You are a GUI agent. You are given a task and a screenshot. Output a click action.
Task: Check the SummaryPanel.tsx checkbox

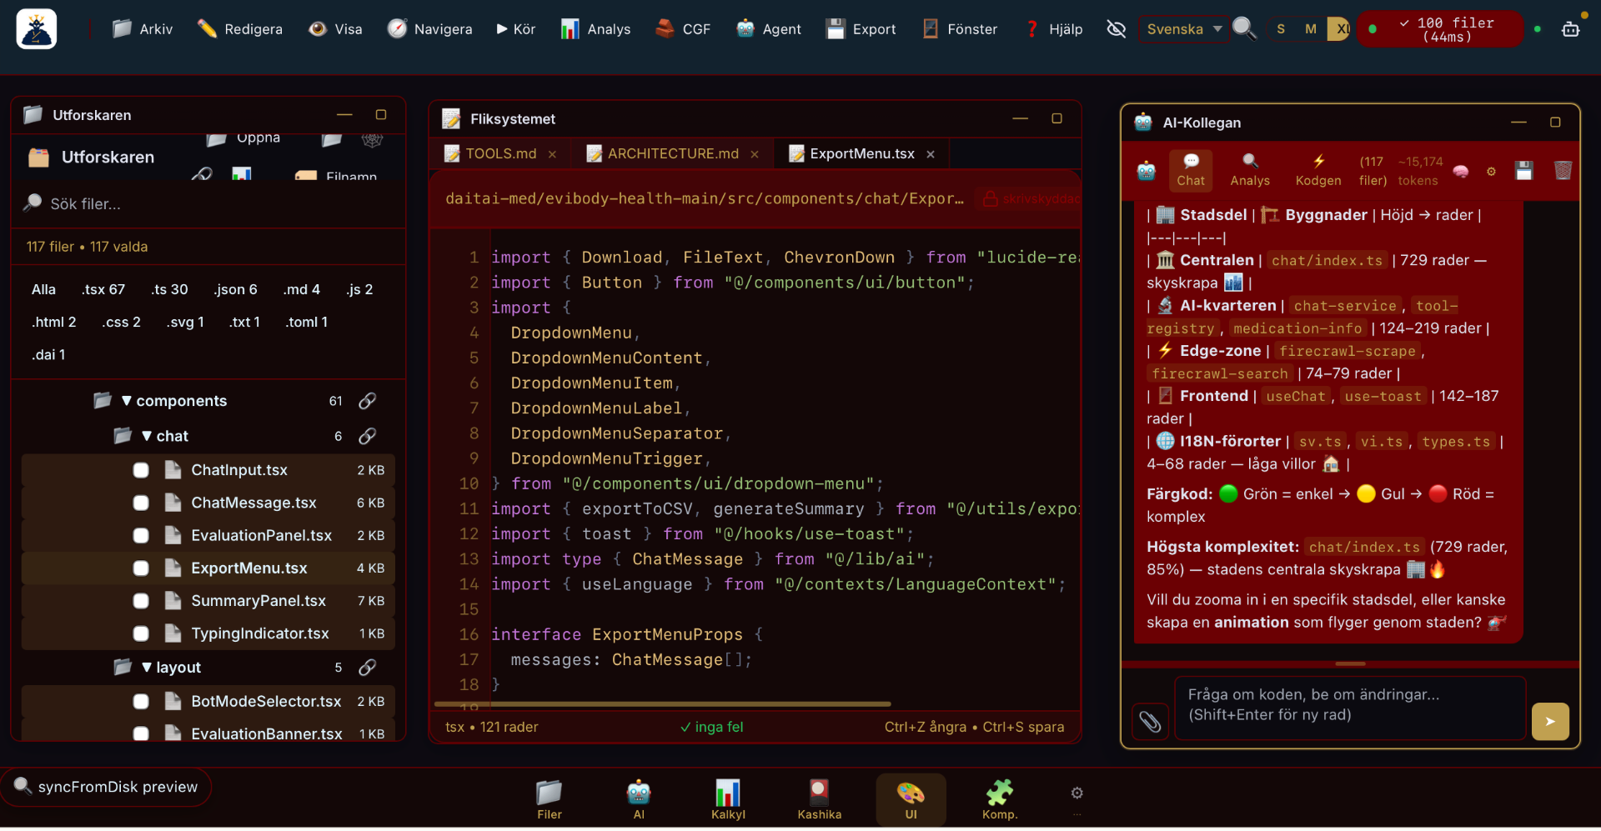coord(141,601)
